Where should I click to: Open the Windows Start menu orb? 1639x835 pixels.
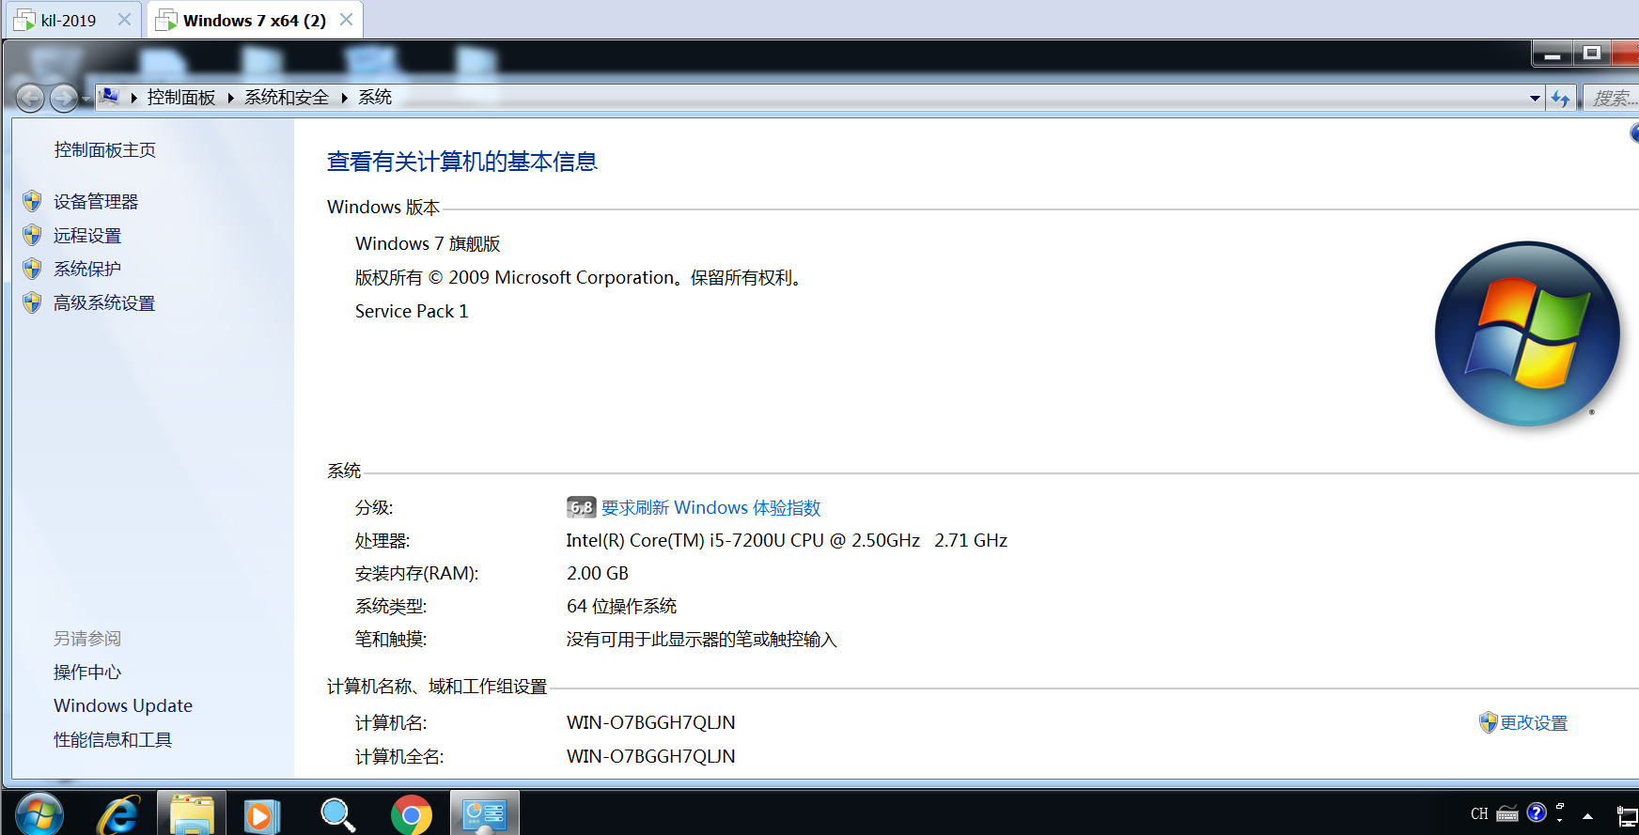point(39,814)
